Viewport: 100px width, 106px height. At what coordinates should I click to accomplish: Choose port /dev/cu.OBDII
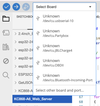point(65,63)
